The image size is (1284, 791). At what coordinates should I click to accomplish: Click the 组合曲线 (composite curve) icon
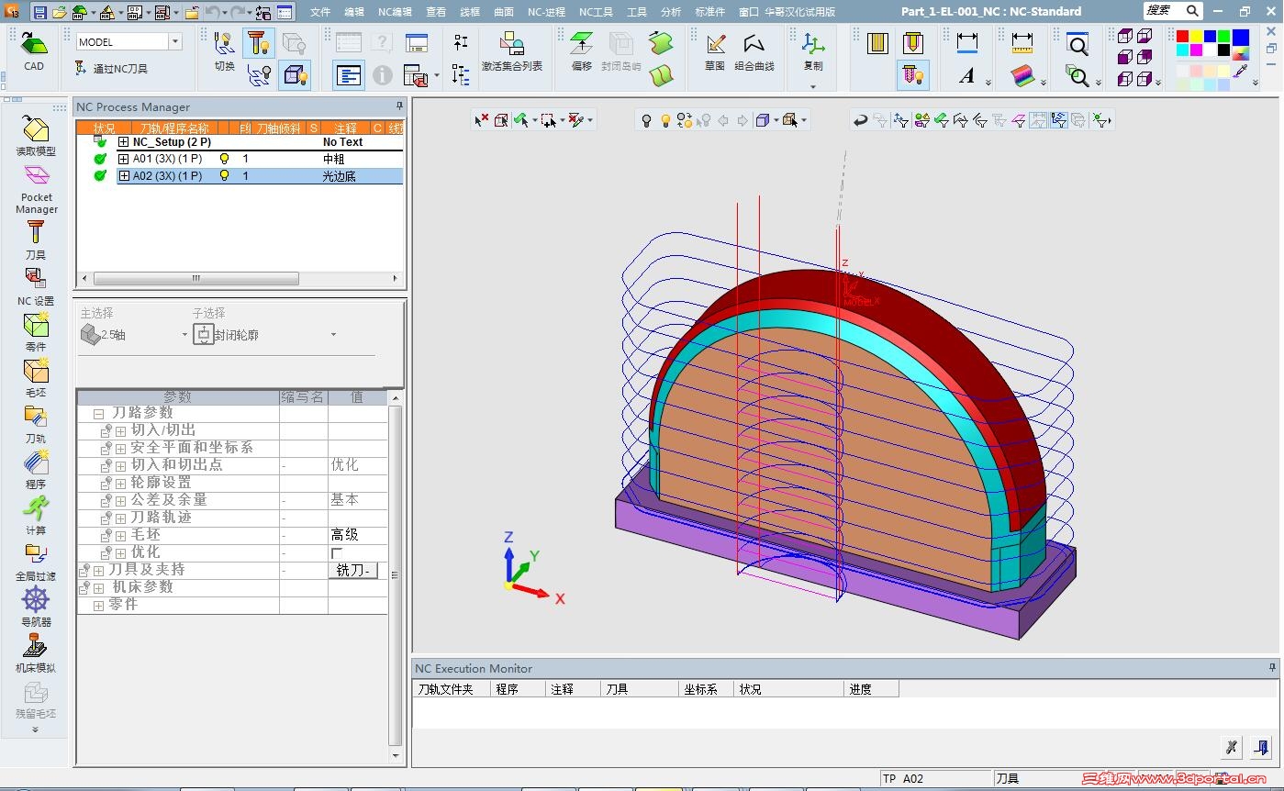click(754, 50)
